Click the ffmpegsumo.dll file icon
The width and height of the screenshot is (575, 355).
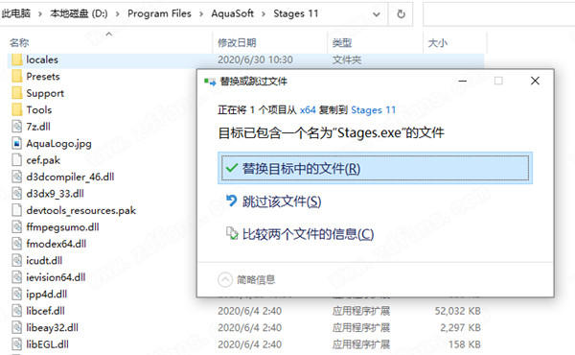click(16, 226)
